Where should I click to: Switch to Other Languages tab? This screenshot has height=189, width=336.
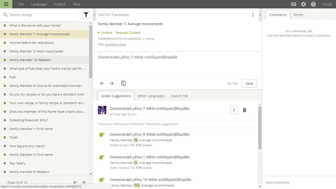coord(151,96)
